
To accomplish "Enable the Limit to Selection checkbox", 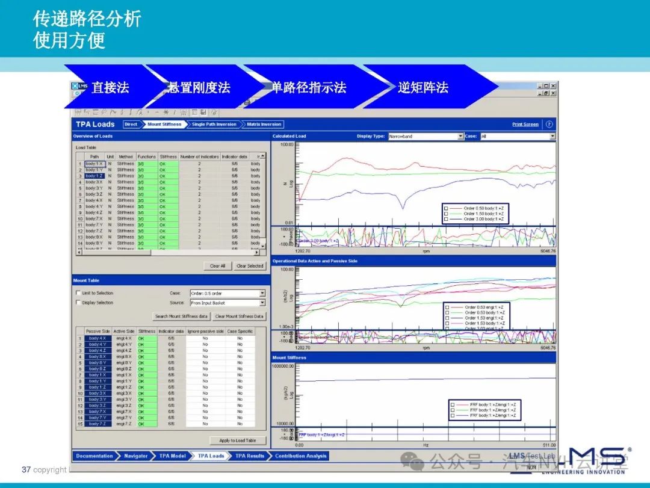I will click(78, 292).
